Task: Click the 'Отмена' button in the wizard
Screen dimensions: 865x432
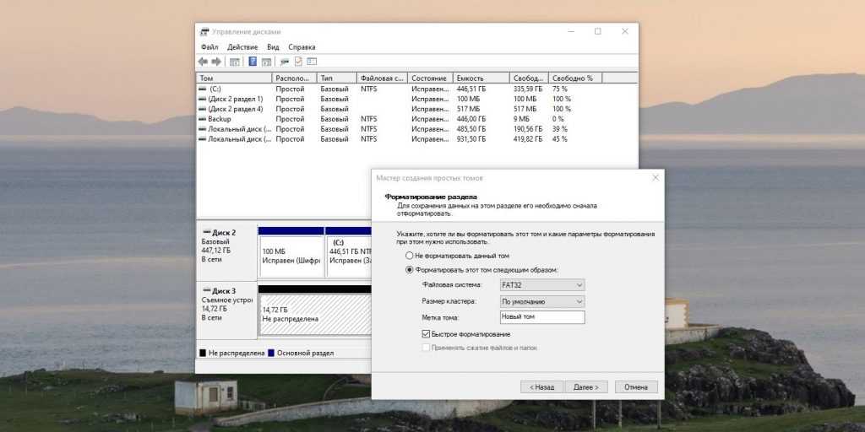Action: 635,387
